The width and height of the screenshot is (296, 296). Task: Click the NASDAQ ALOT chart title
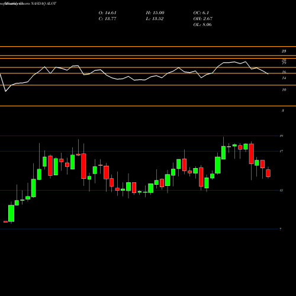pos(28,4)
